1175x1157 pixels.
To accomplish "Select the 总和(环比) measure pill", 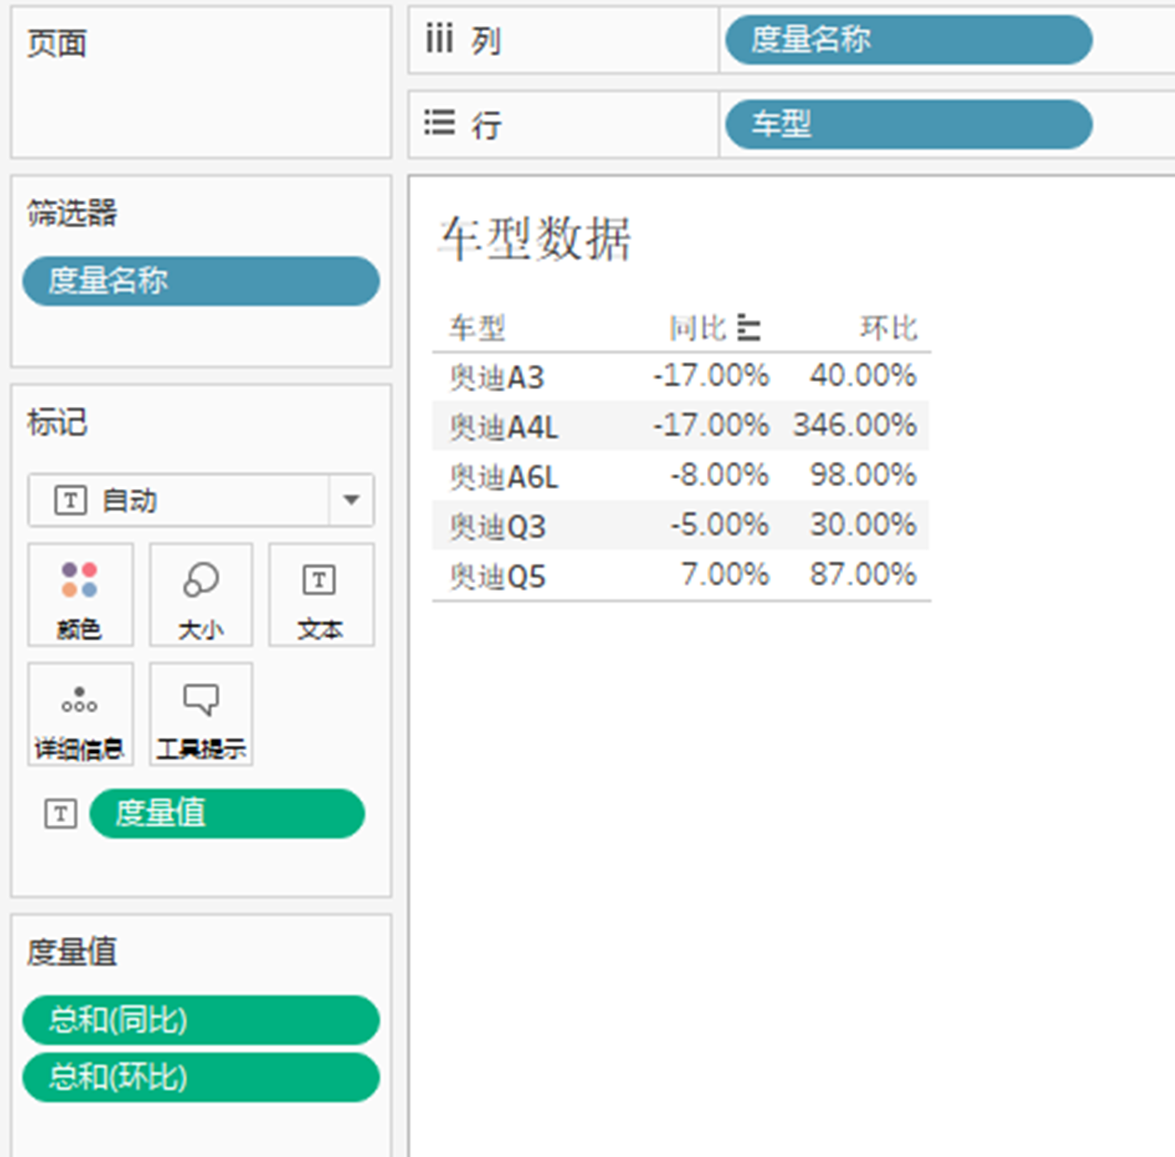I will [200, 1078].
